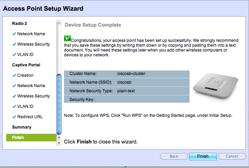Click Device Setup Complete heading
This screenshot has width=249, height=168.
pyautogui.click(x=93, y=25)
